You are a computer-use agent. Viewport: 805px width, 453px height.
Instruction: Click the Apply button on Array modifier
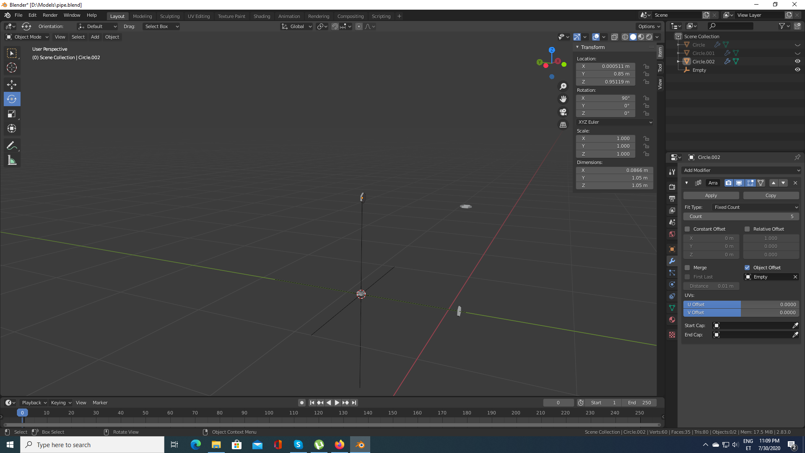pos(711,195)
